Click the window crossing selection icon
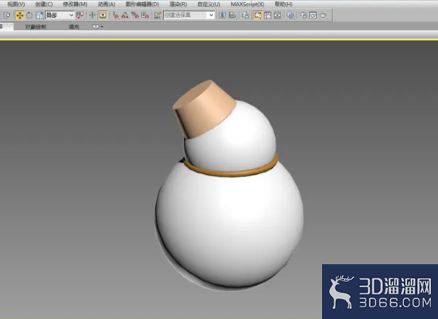The image size is (438, 319). click(7, 15)
